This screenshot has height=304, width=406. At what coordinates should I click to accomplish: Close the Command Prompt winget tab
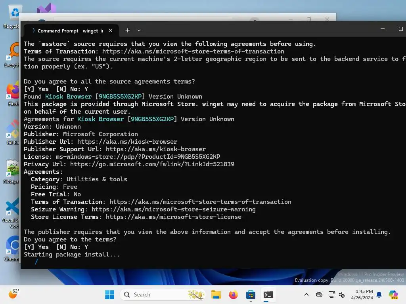click(x=111, y=30)
